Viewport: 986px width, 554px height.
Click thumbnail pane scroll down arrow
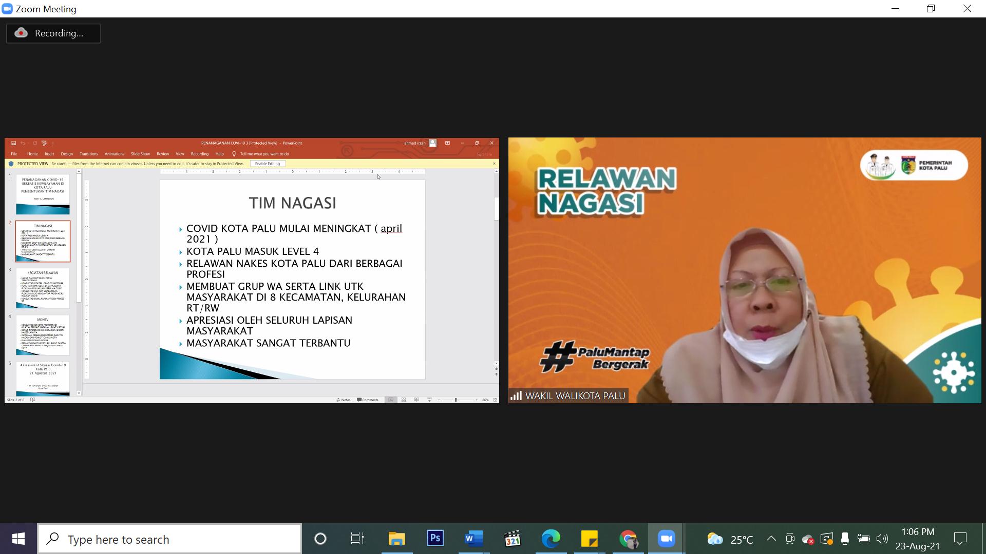[79, 393]
